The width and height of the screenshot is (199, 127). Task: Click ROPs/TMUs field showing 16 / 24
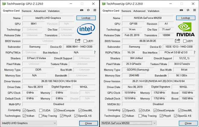131,52
